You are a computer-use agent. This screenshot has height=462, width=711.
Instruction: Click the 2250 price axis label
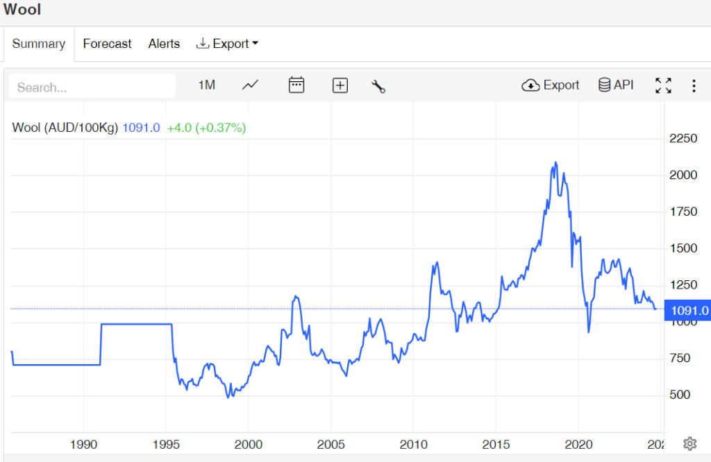click(683, 138)
